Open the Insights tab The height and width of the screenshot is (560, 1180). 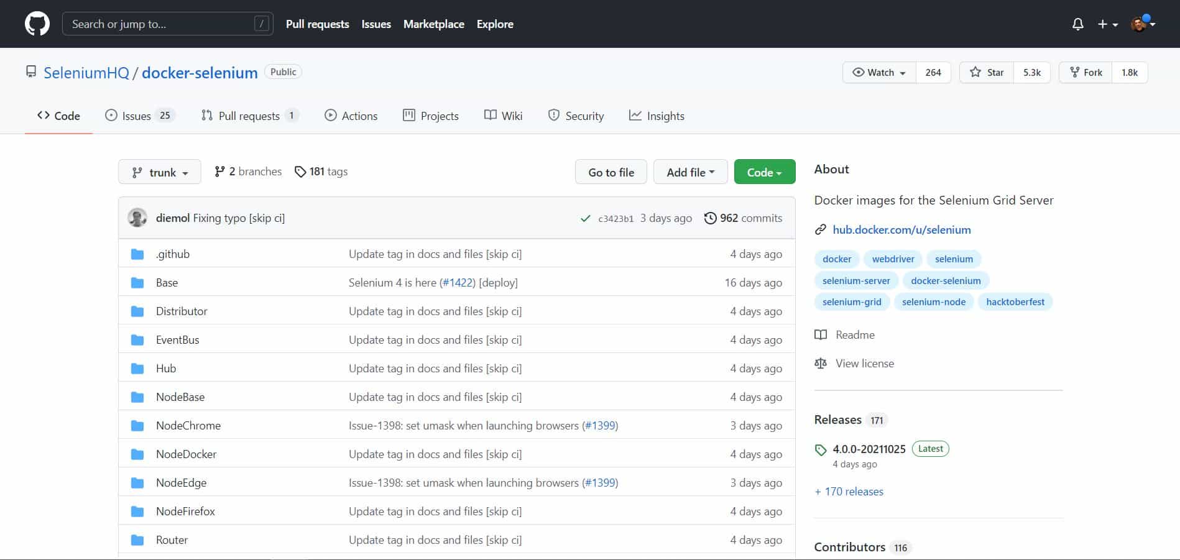pyautogui.click(x=657, y=116)
